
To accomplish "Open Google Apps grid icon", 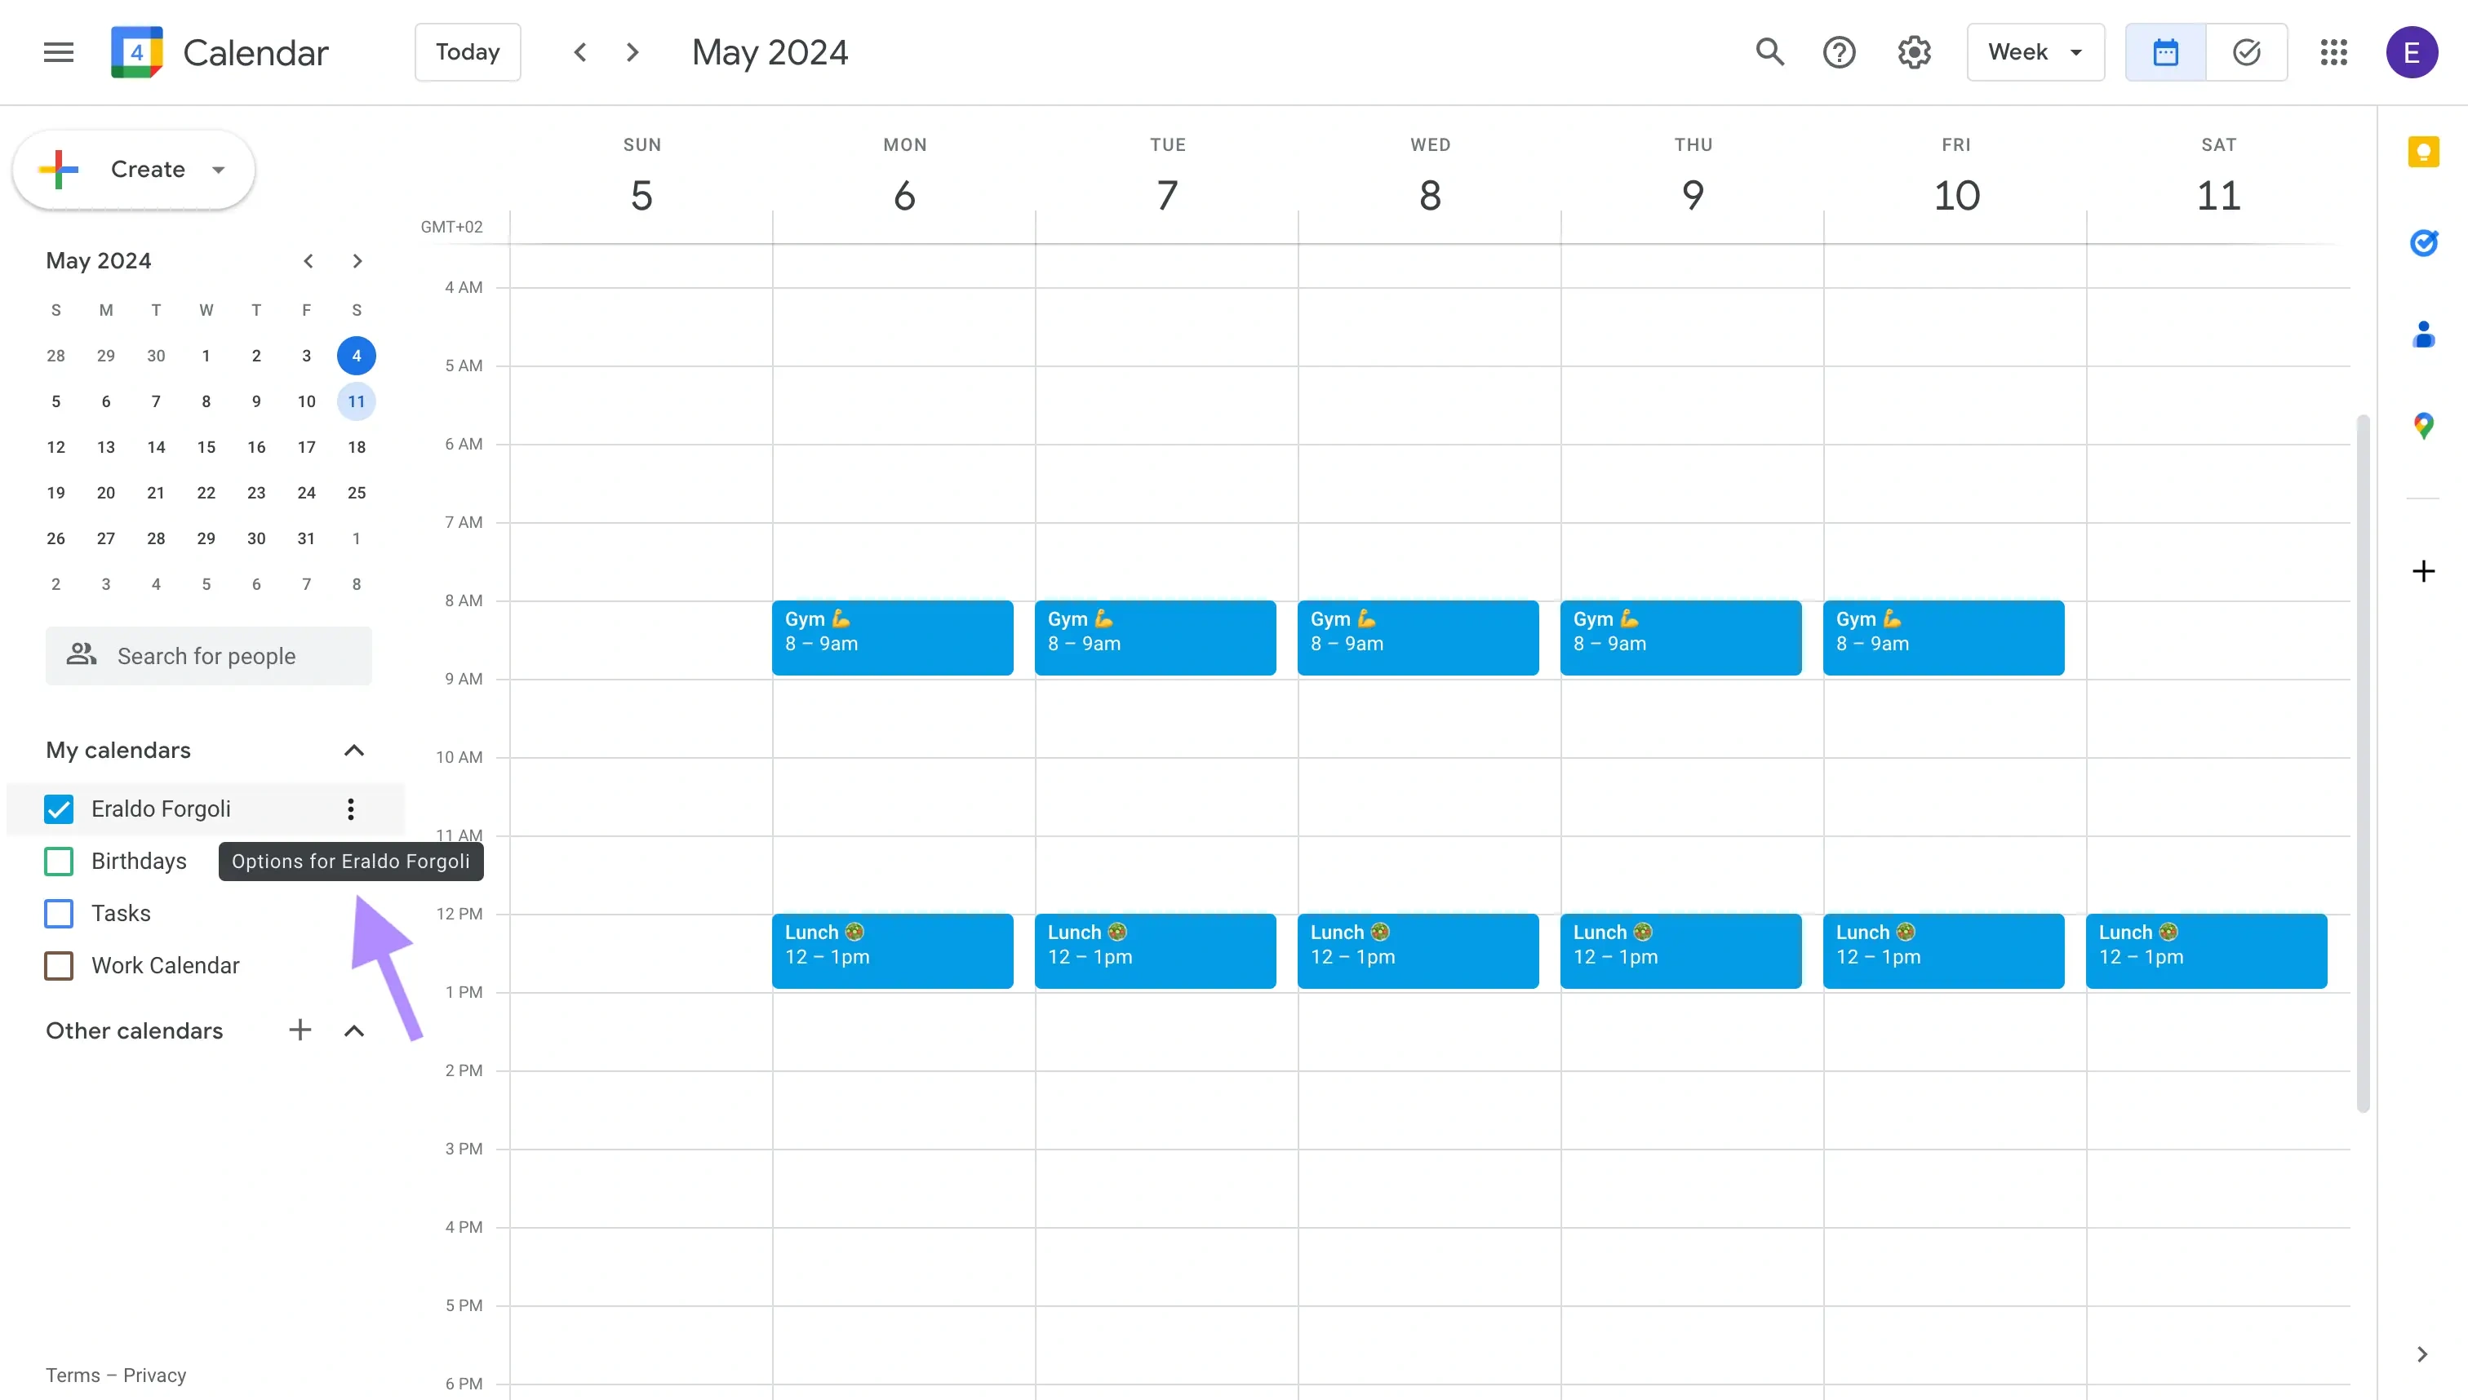I will [2334, 51].
